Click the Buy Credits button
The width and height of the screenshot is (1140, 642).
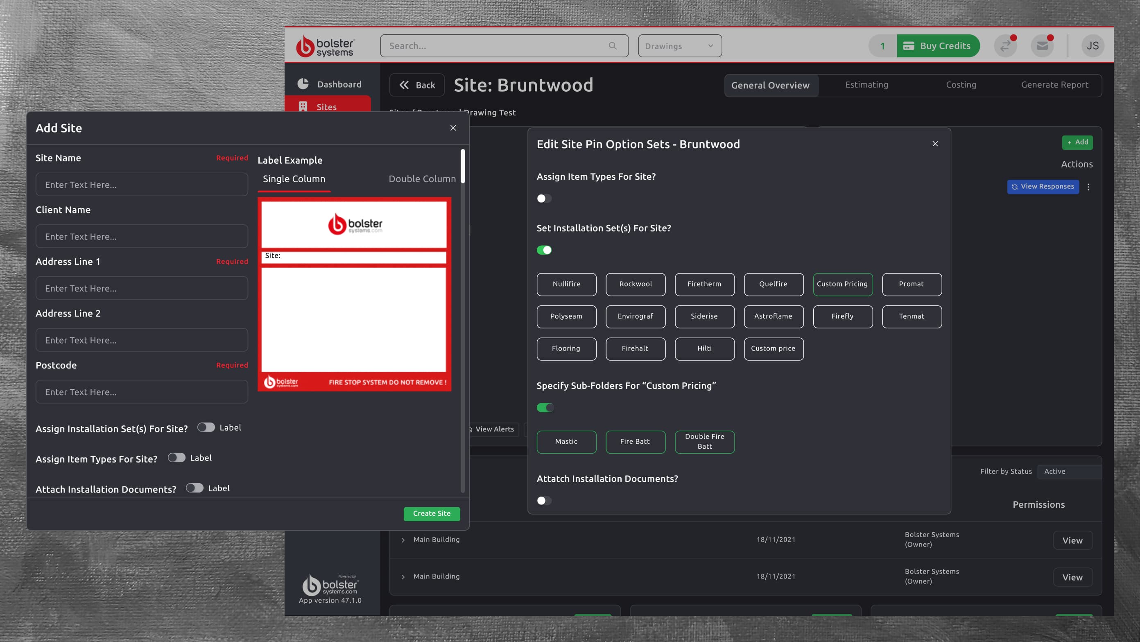(x=938, y=45)
